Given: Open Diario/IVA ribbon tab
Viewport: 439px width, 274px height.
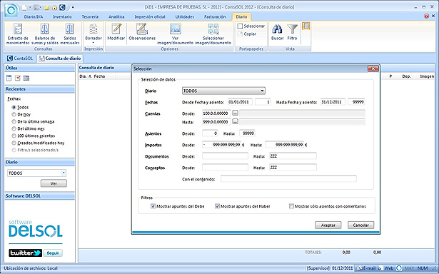Looking at the screenshot, I should tap(34, 17).
